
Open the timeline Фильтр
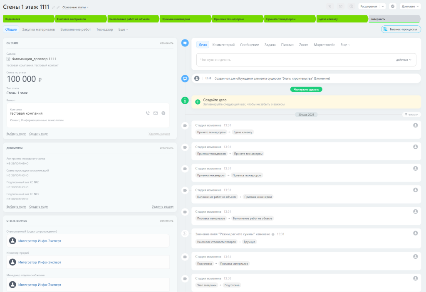click(x=411, y=115)
